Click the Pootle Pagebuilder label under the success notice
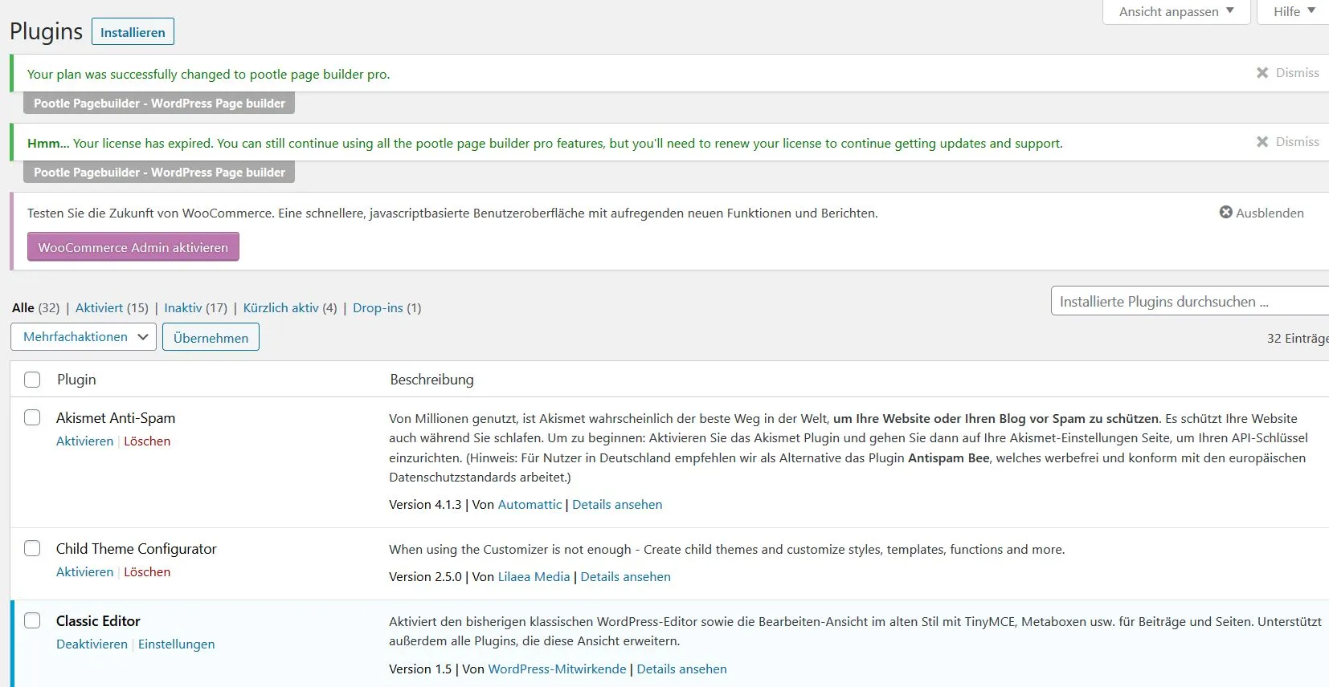1329x687 pixels. point(159,104)
